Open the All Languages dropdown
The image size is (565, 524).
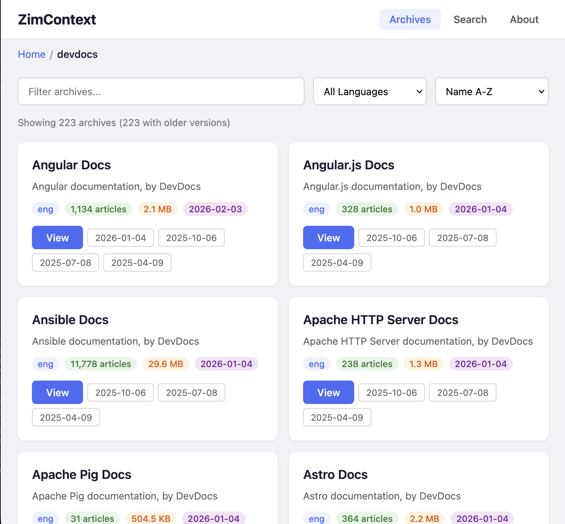[x=369, y=92]
